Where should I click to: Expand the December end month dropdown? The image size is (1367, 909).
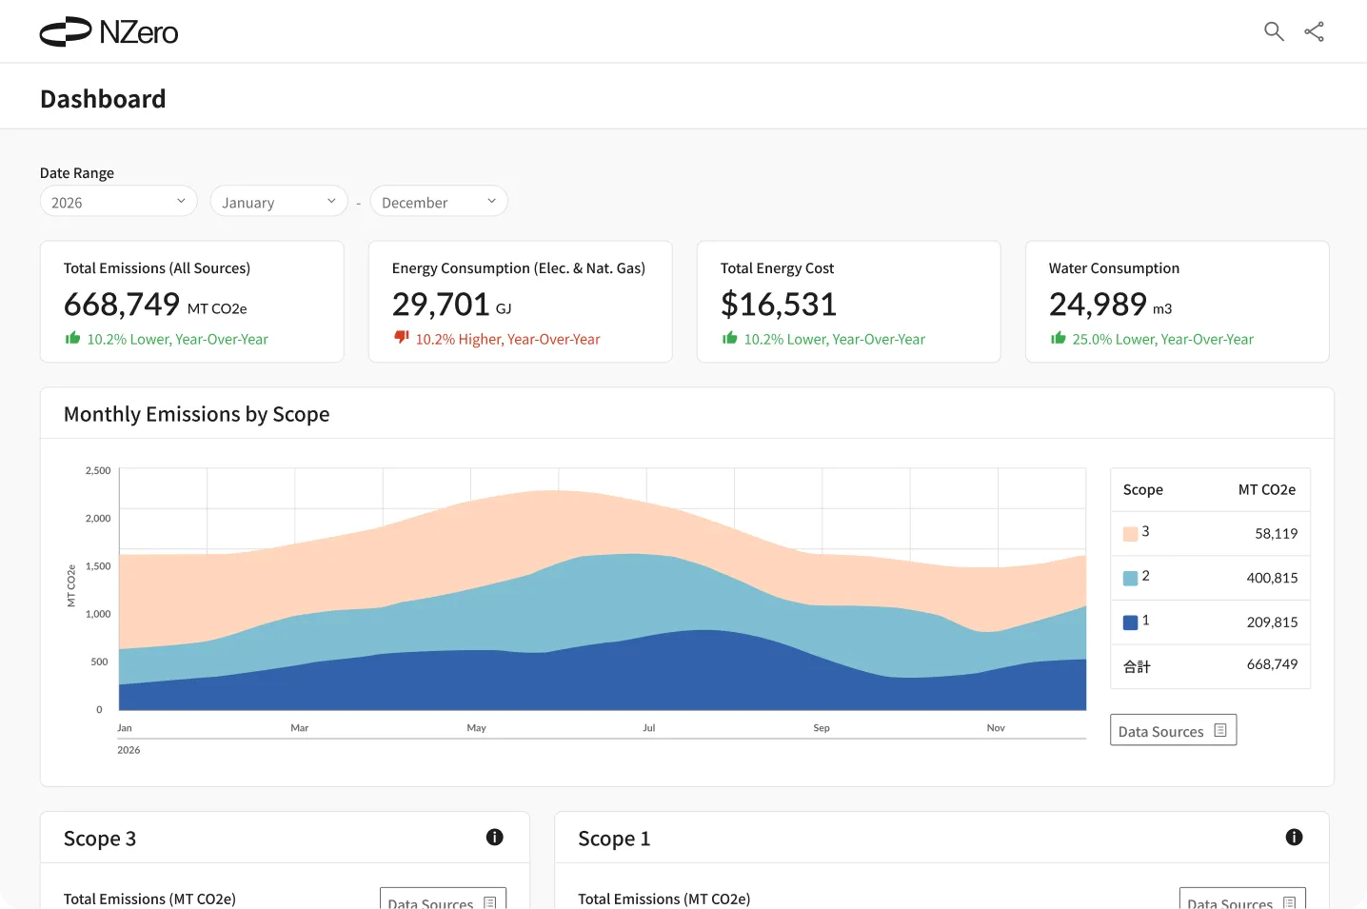click(x=438, y=202)
